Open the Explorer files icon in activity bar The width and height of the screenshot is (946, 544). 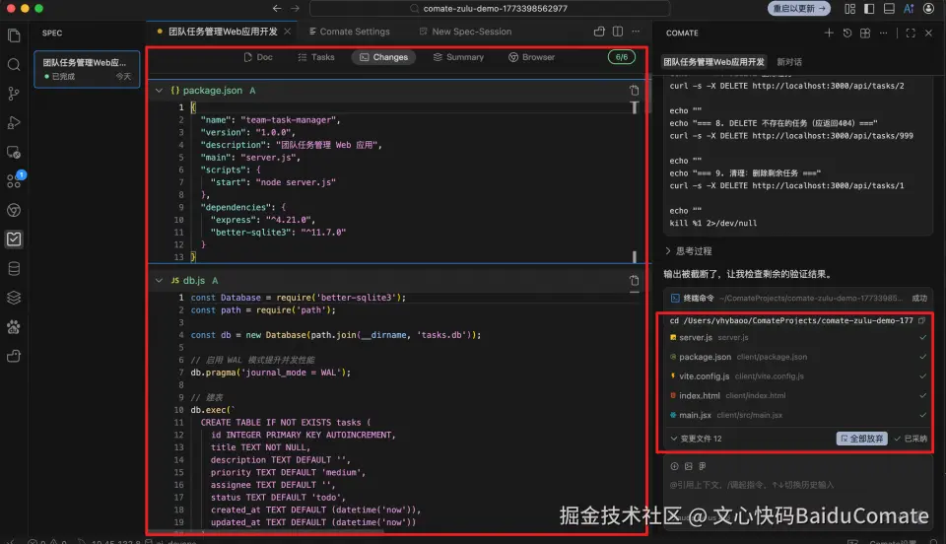point(14,35)
